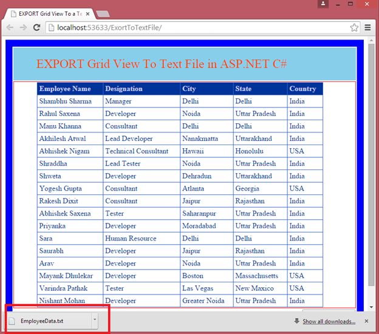The height and width of the screenshot is (334, 379).
Task: Click the Lead Developer designation cell
Action: [142, 138]
